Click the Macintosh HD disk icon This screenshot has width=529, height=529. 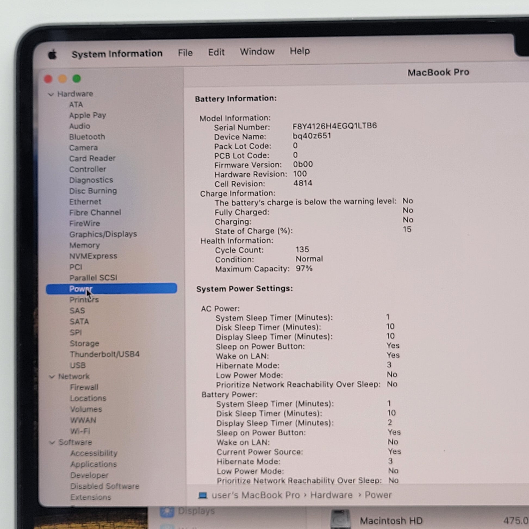click(340, 519)
